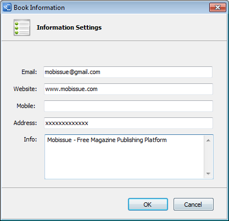Viewport: 229px width, 221px height.
Task: Click the OK button
Action: [x=148, y=205]
